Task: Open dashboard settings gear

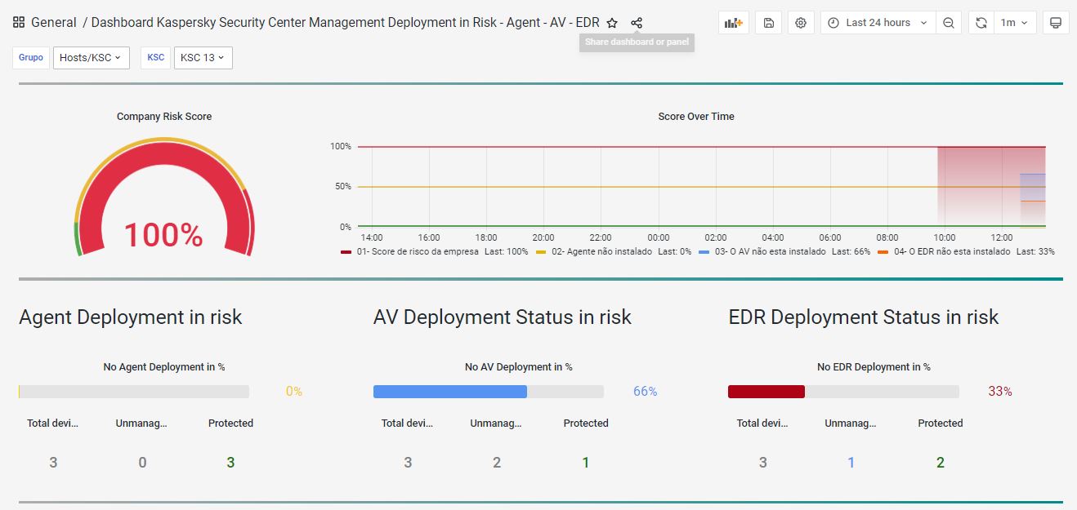Action: click(x=801, y=23)
